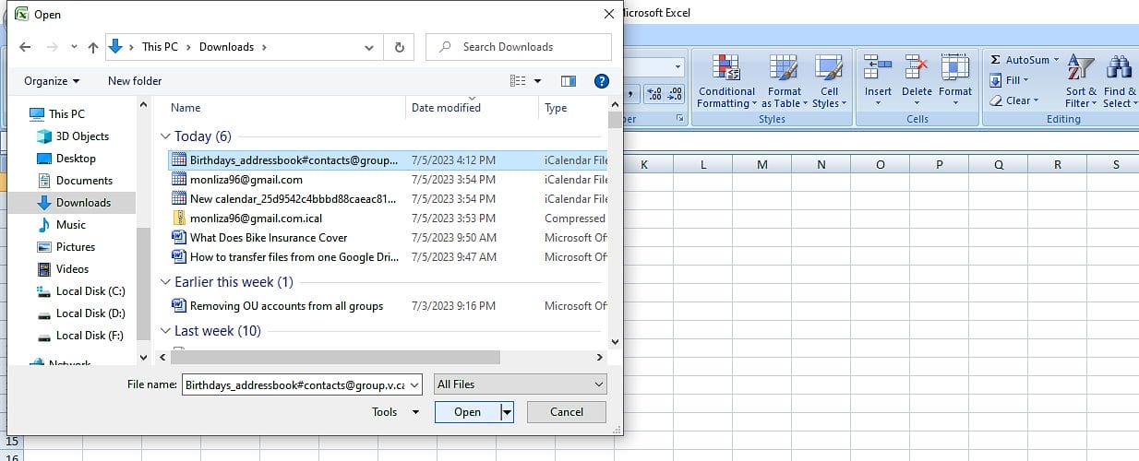Go up one folder level
1139x461 pixels.
click(92, 47)
